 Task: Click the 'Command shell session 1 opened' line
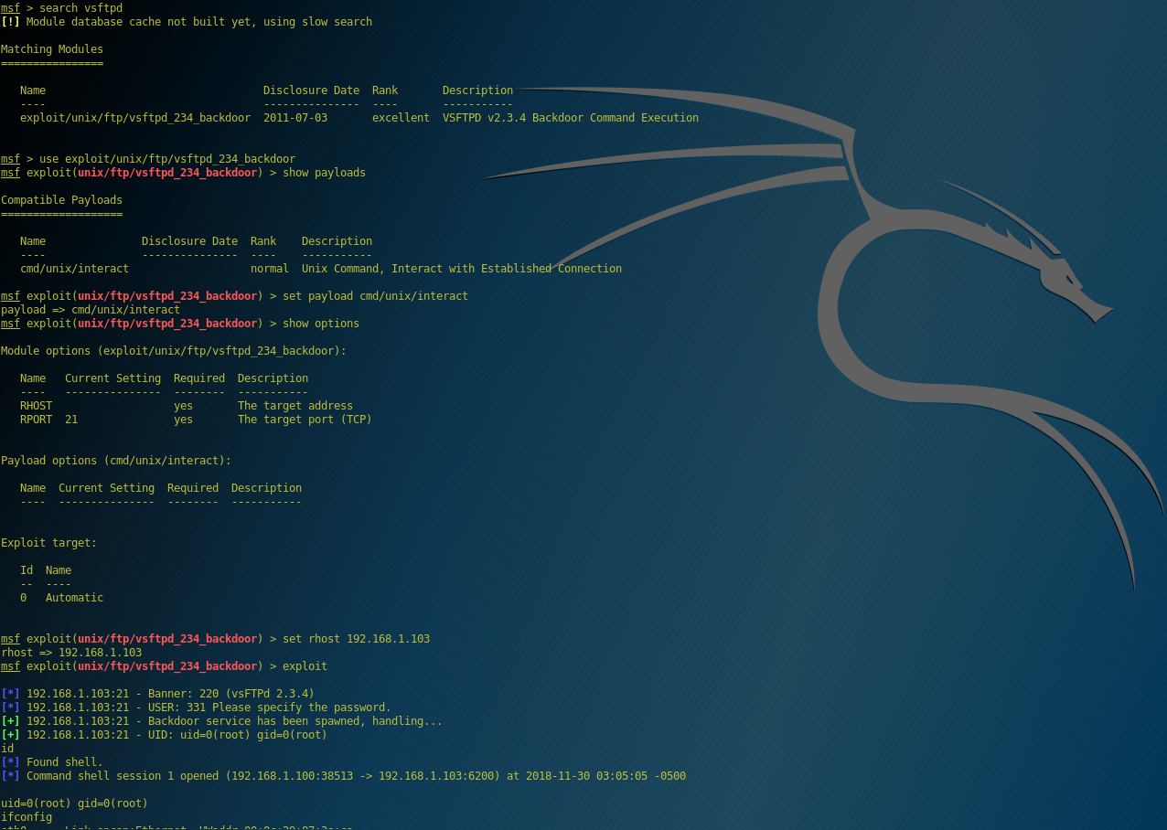tap(343, 776)
